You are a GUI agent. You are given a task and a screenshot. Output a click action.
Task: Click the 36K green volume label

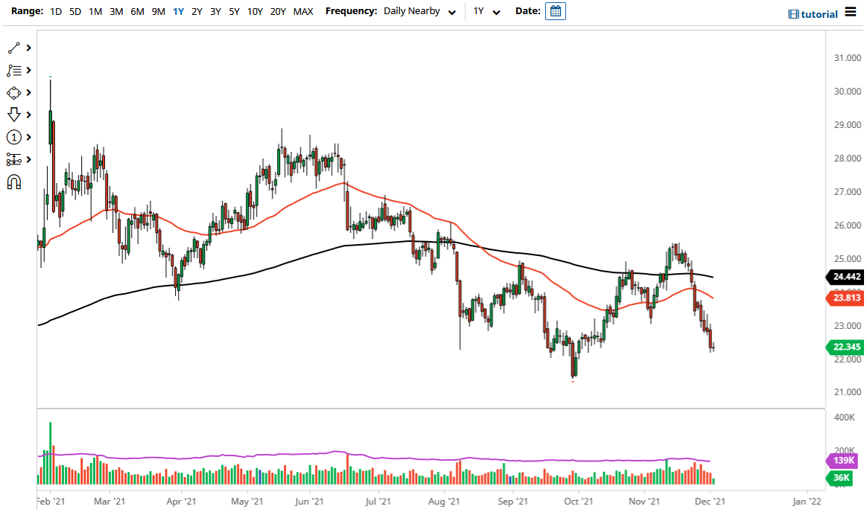(840, 477)
